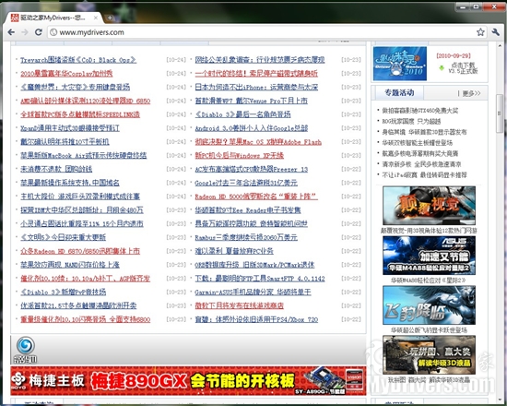Click the ASUS 加速又节能 banner thumbnail
The height and width of the screenshot is (406, 507).
pyautogui.click(x=429, y=255)
